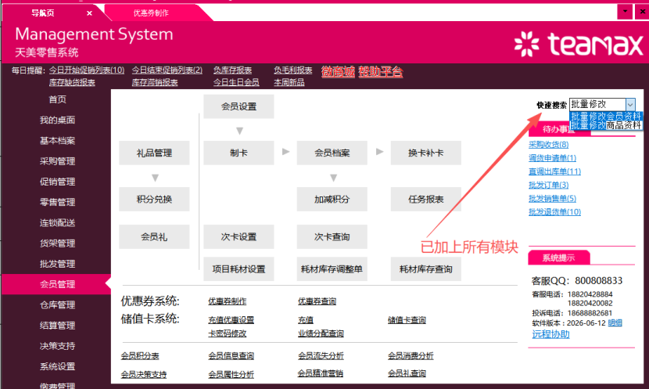Open the 负毛利报表 link

tap(292, 70)
